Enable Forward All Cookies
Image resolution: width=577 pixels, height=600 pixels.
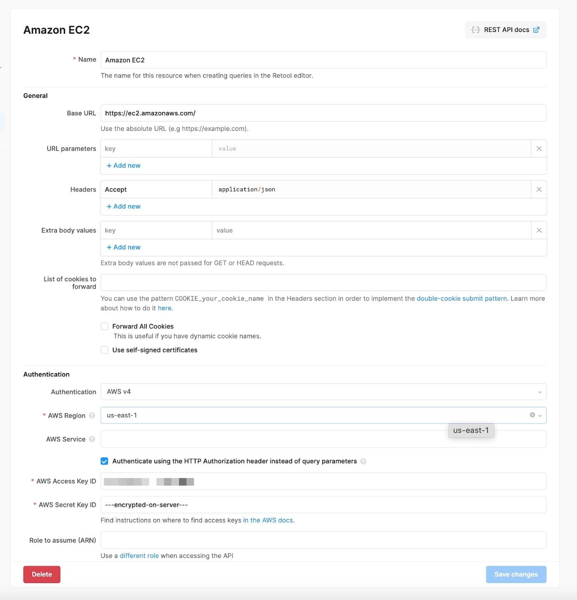pos(104,326)
